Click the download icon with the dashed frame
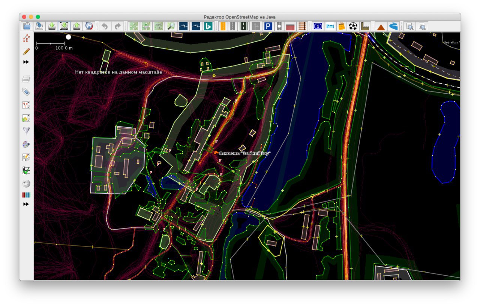Image resolution: width=480 pixels, height=306 pixels. [x=64, y=26]
